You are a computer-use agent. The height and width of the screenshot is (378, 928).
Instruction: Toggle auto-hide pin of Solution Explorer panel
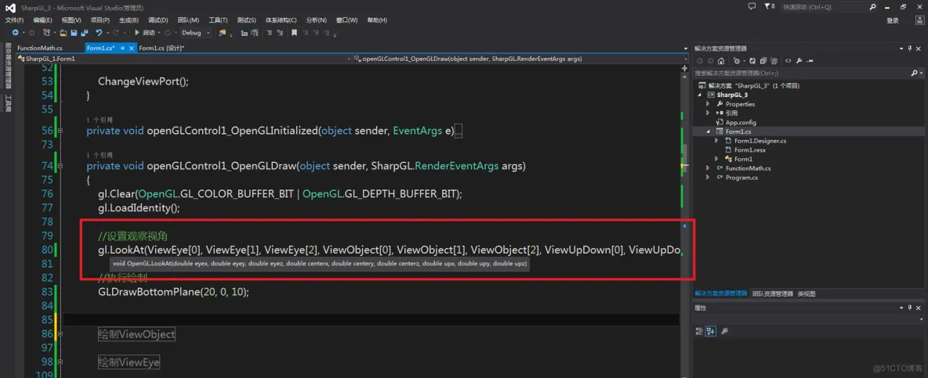(x=912, y=49)
